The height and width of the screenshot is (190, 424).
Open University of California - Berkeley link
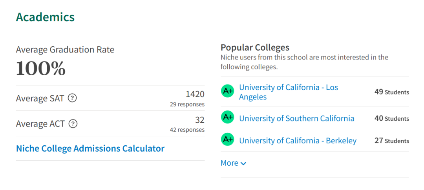[x=298, y=141]
